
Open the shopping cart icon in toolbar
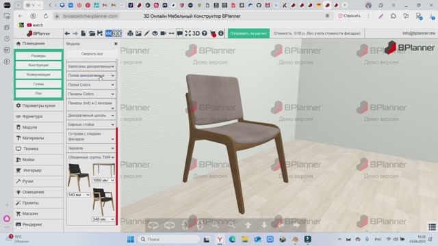coord(213,33)
